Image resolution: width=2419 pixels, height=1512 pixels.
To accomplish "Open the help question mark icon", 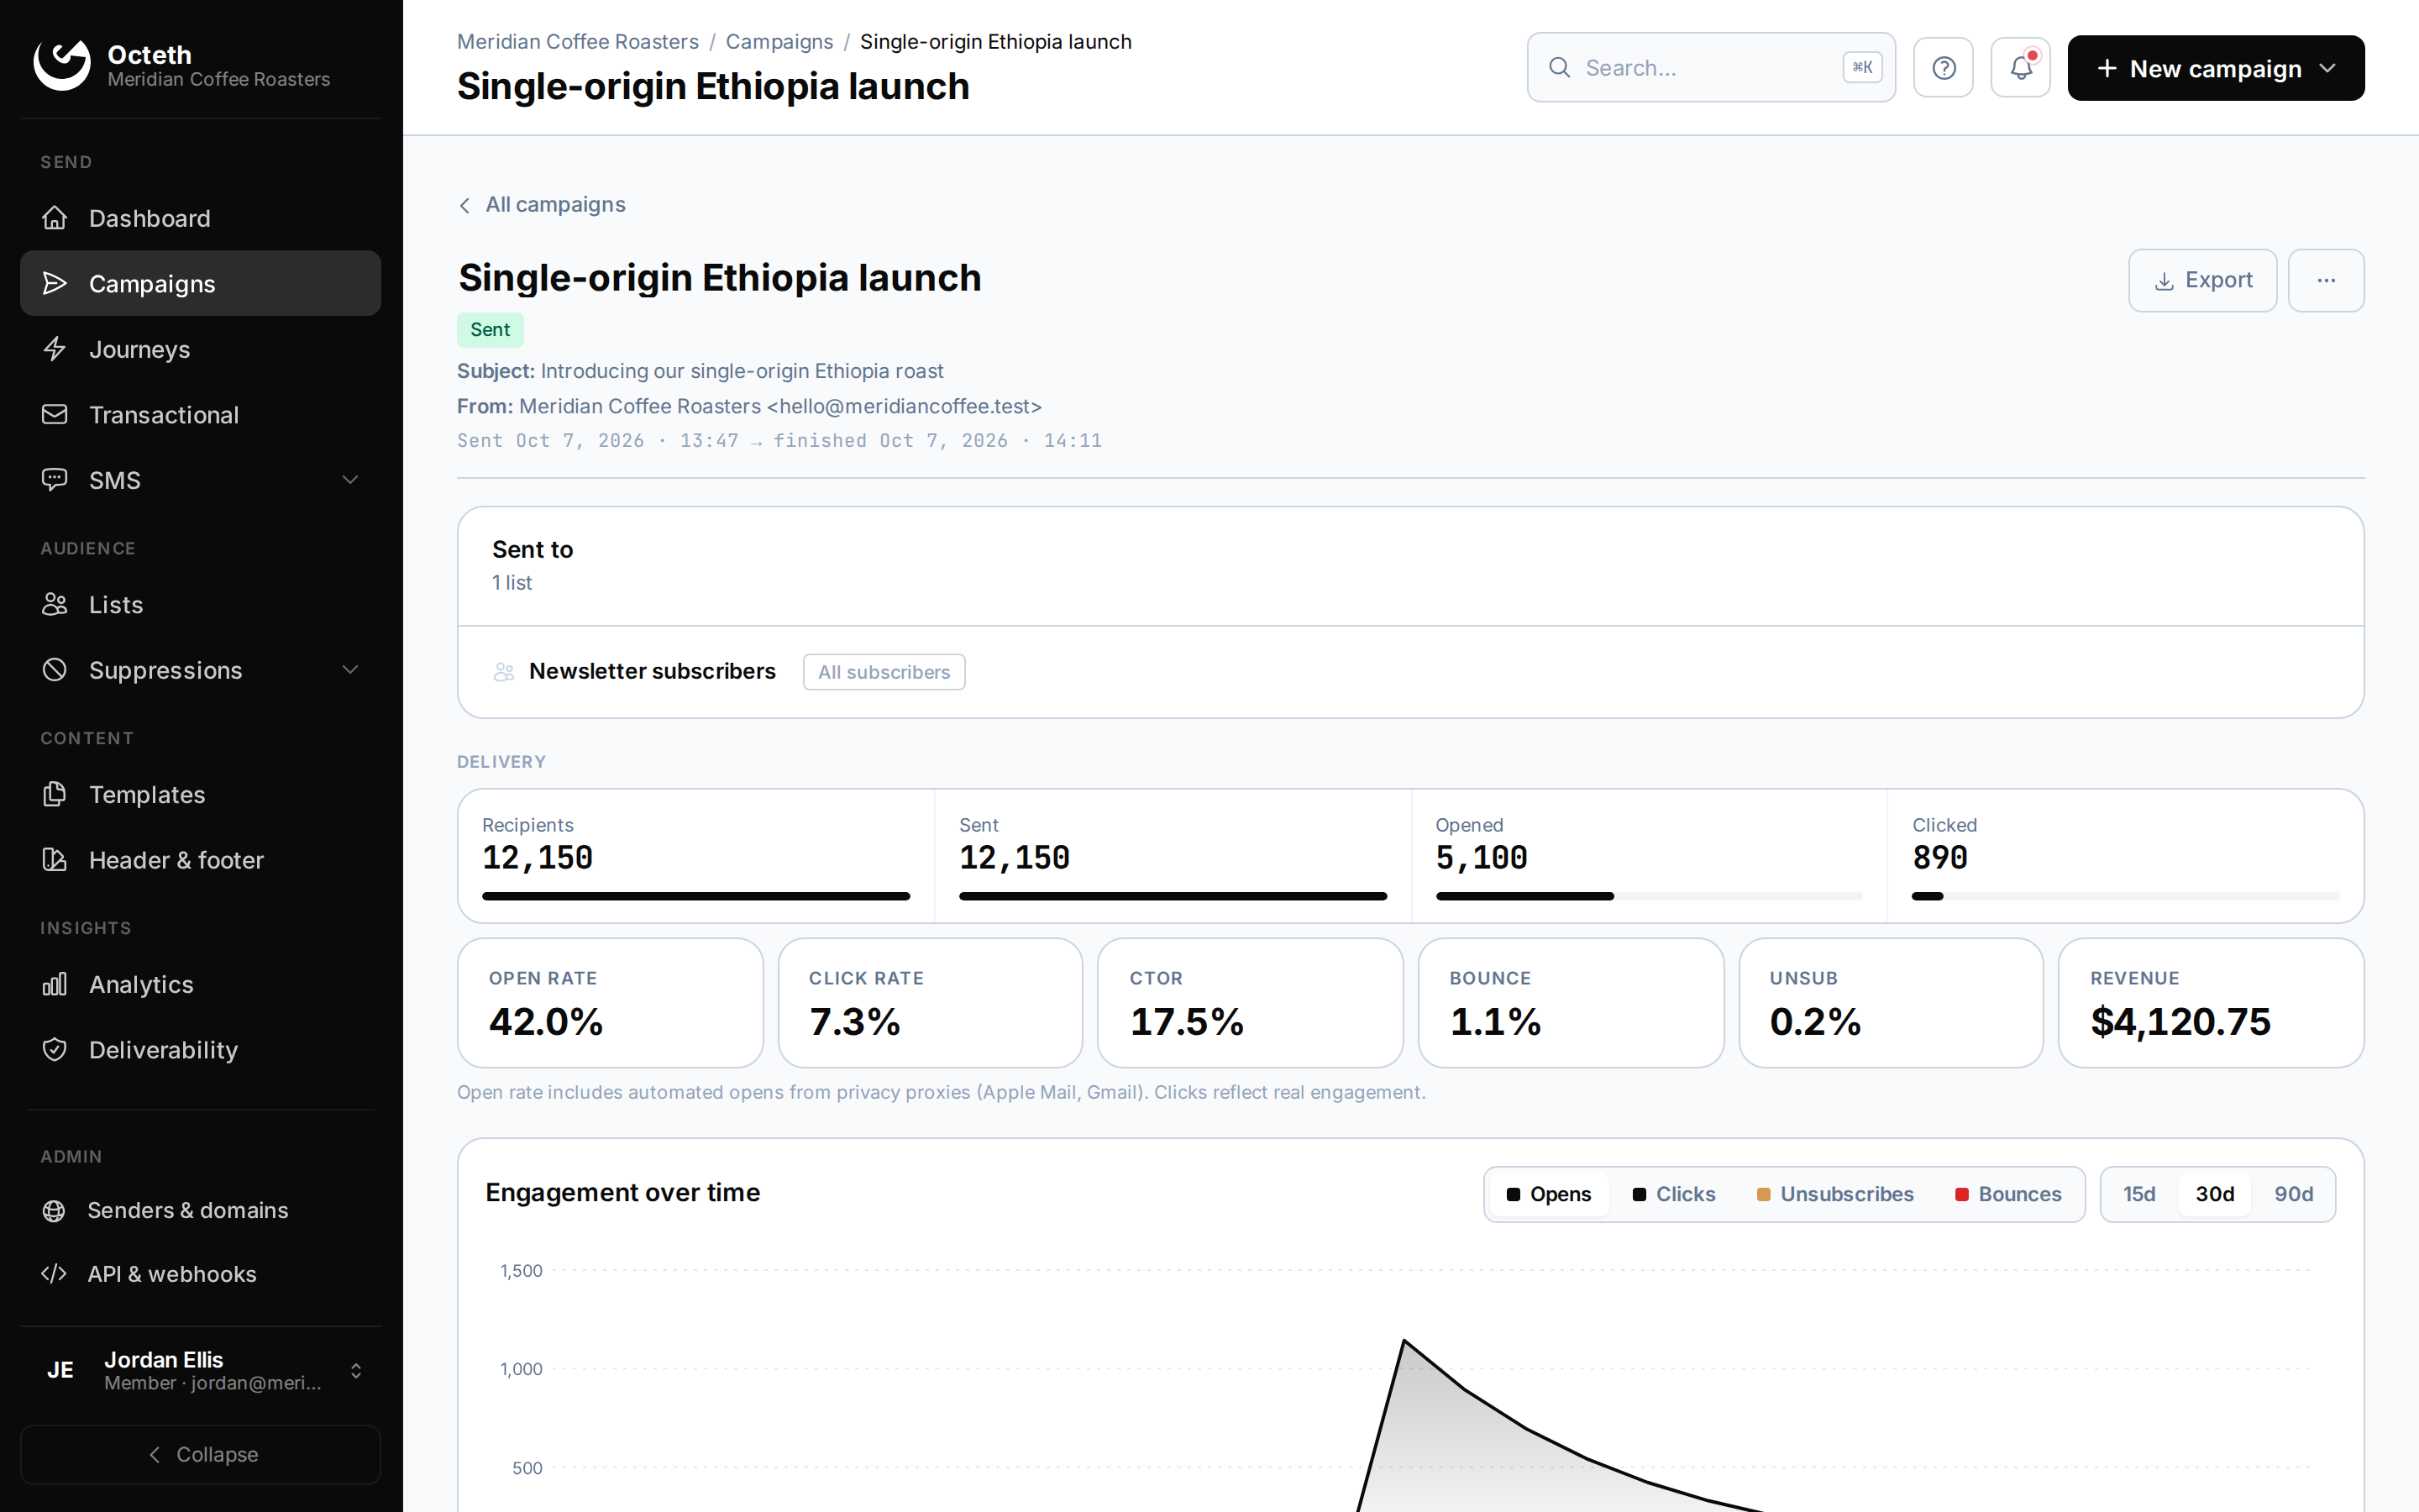I will [x=1944, y=68].
